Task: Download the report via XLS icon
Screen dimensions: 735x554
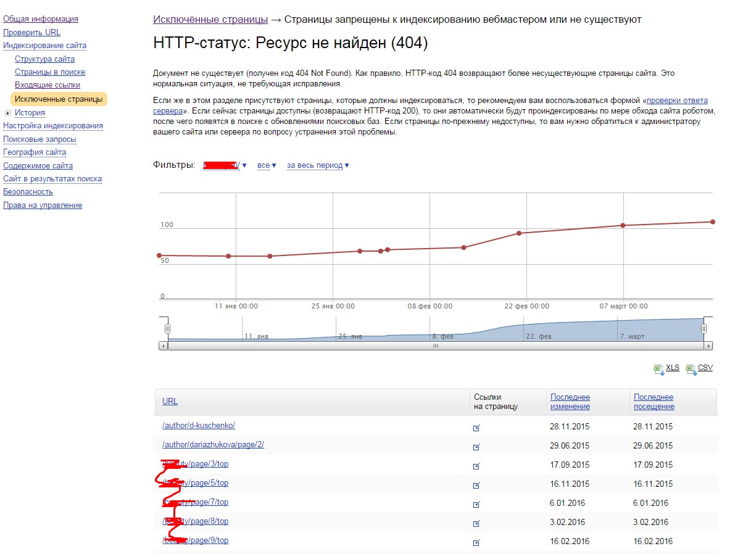Action: click(x=658, y=369)
